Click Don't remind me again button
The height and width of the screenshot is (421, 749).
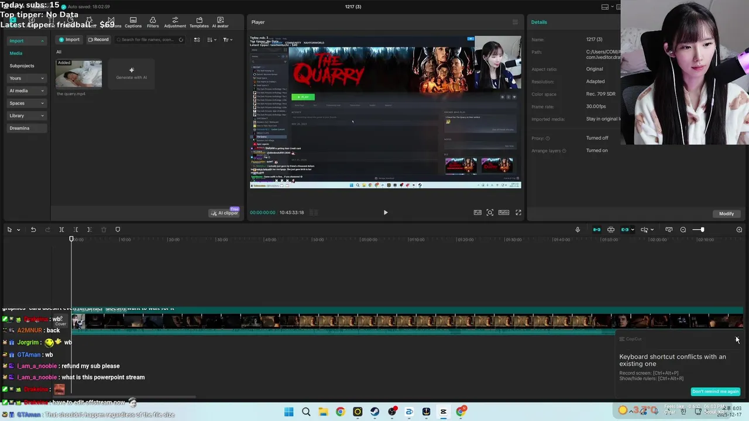click(x=715, y=391)
